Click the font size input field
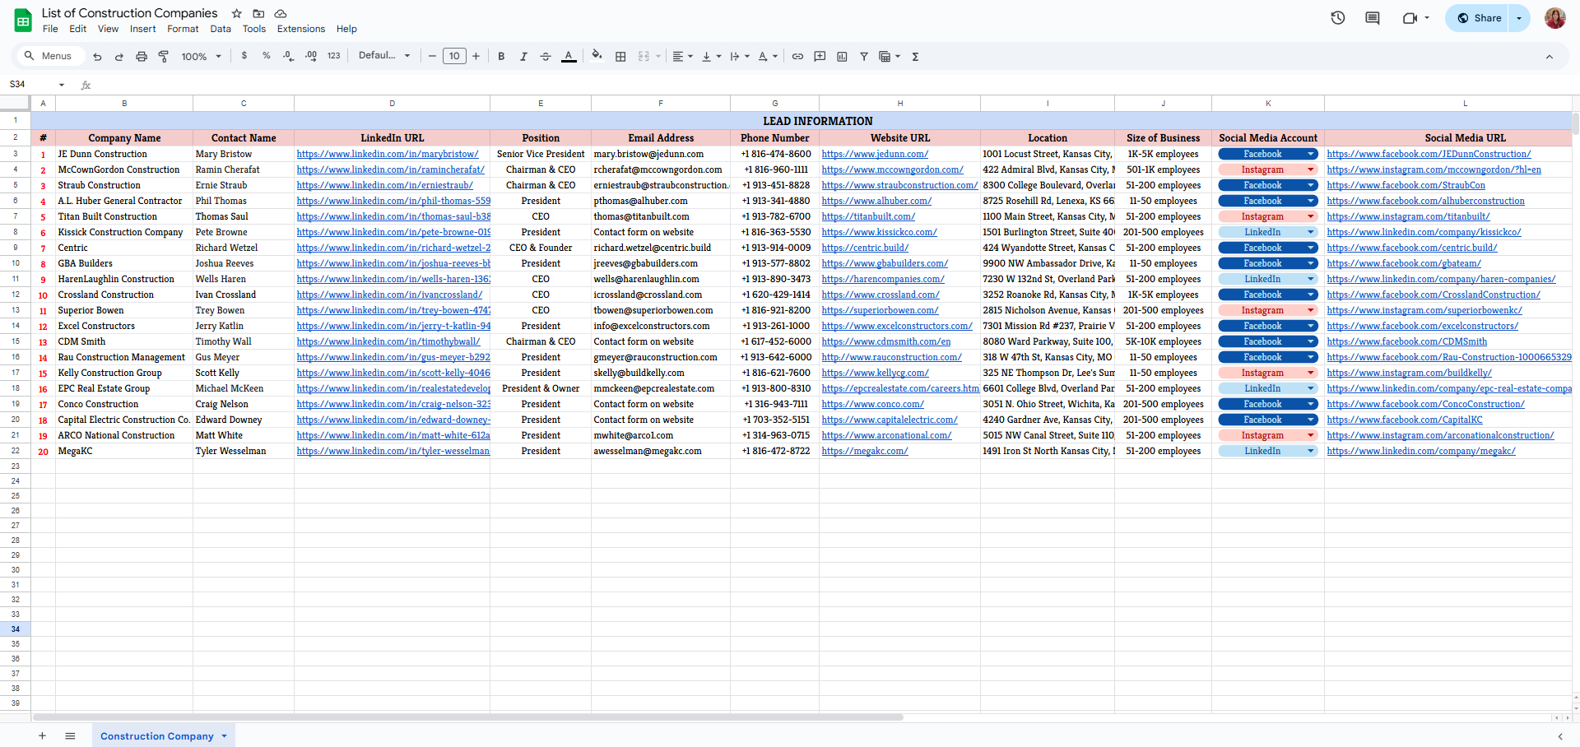1580x747 pixels. [x=454, y=56]
